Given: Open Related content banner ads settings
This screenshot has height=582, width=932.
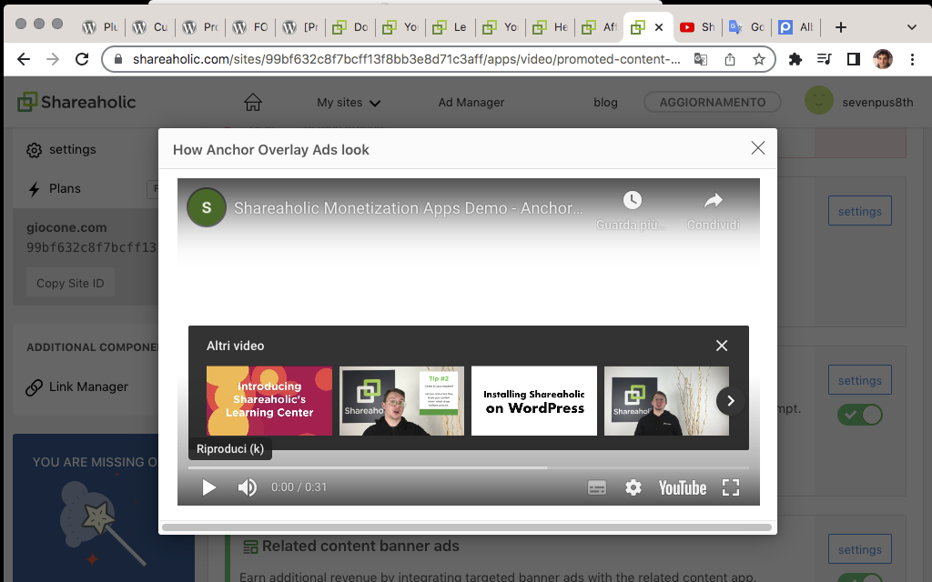Looking at the screenshot, I should 859,549.
